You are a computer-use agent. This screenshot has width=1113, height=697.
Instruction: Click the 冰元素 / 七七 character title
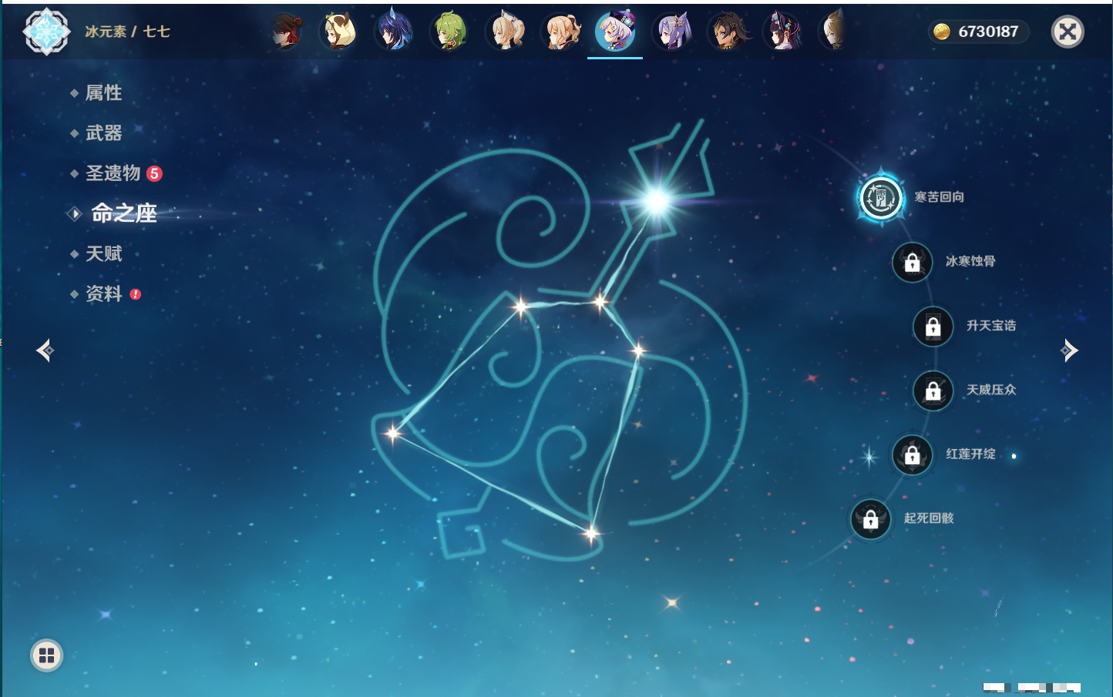(x=127, y=32)
